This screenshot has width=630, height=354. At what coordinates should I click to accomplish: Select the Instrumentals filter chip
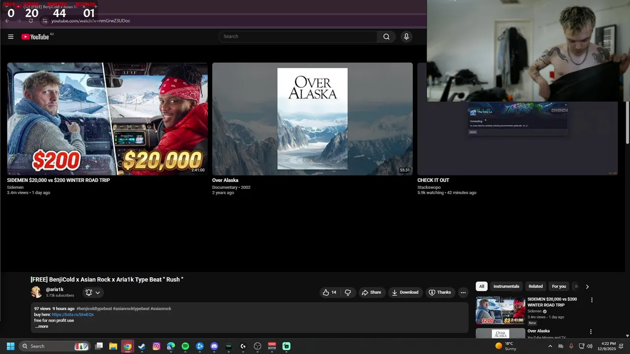point(506,287)
